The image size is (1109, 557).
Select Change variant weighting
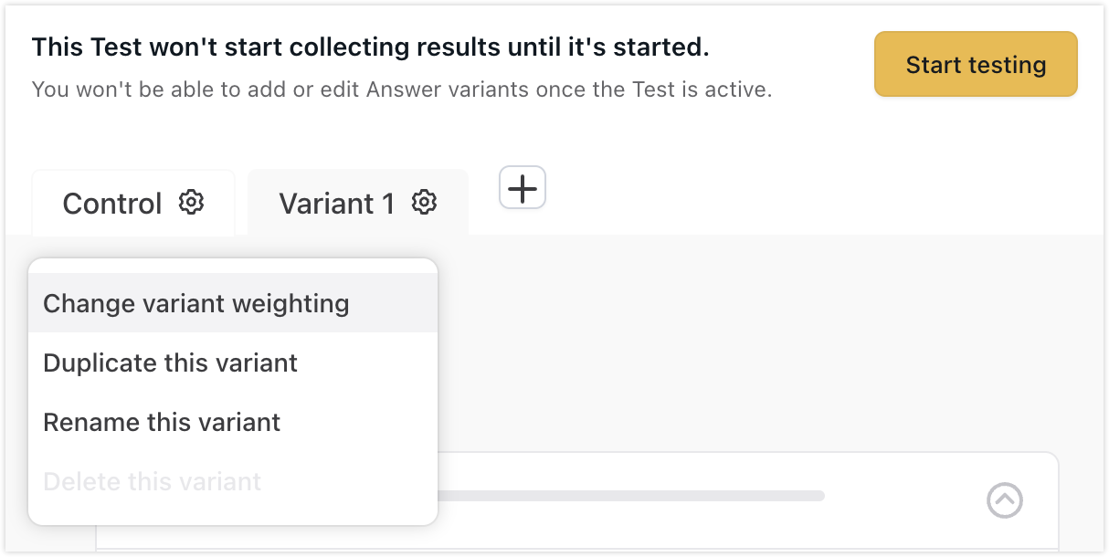pyautogui.click(x=195, y=303)
